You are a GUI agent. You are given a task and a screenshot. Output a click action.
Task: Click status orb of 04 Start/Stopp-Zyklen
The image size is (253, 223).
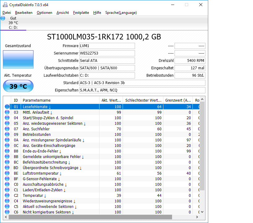(x=7, y=118)
